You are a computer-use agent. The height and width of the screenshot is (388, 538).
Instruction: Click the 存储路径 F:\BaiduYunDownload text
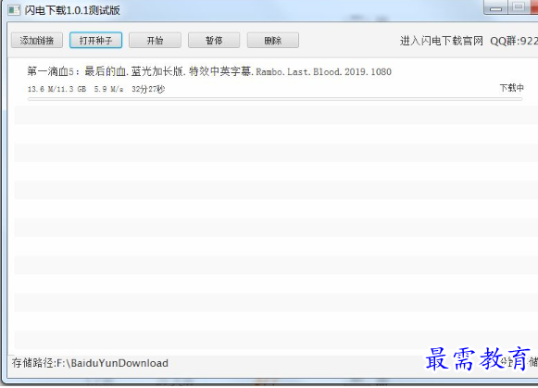click(90, 363)
